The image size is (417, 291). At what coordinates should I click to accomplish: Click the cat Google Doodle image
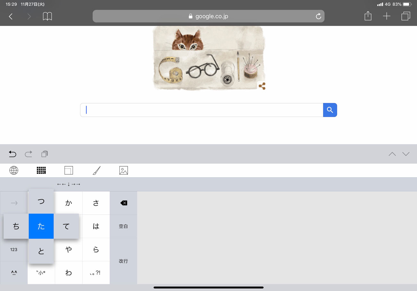209,58
